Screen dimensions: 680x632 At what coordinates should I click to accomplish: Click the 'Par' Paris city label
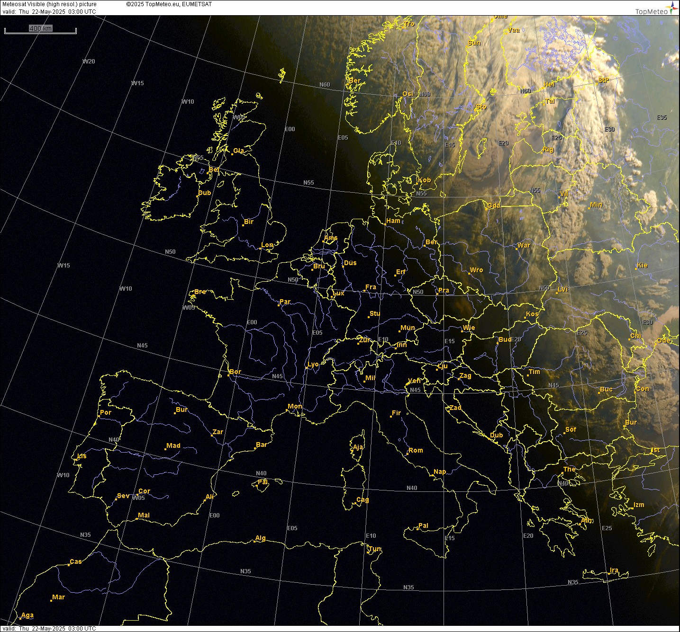coord(285,302)
